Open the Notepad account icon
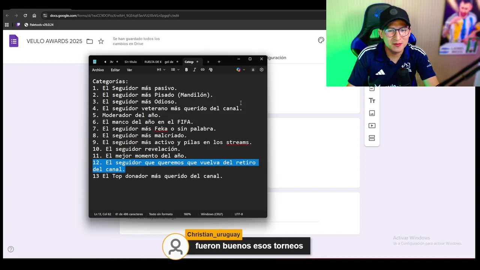 tap(253, 70)
